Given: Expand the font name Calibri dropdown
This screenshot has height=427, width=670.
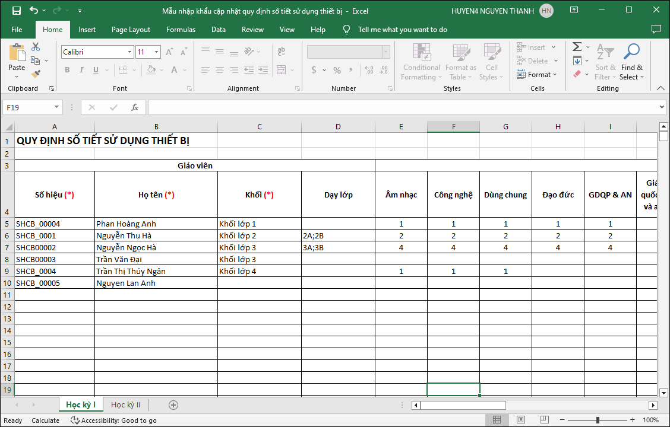Looking at the screenshot, I should (129, 52).
